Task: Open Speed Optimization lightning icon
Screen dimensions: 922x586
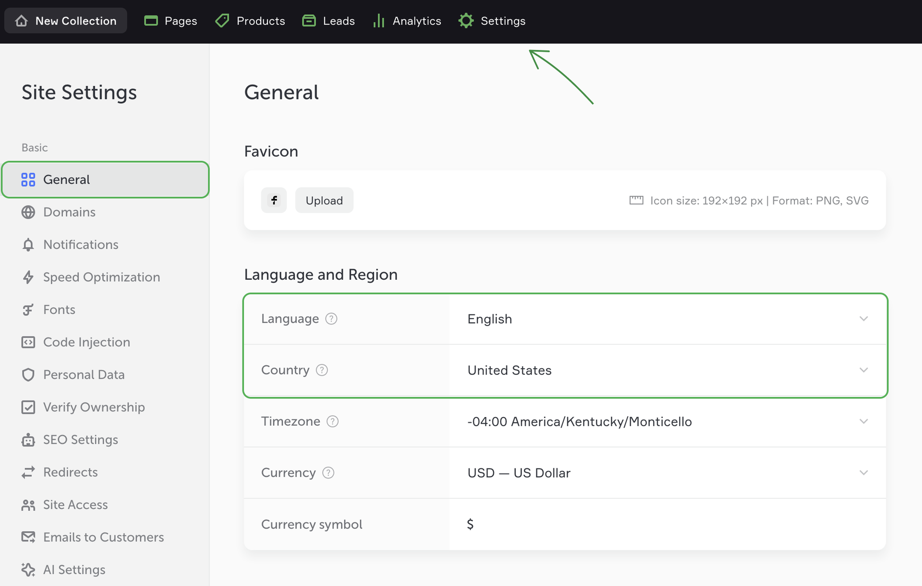Action: 28,277
